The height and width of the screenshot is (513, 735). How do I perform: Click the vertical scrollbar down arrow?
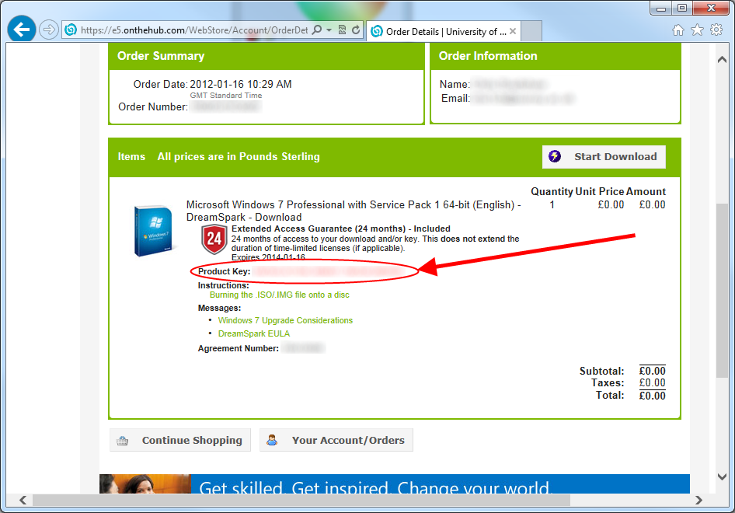click(x=722, y=477)
